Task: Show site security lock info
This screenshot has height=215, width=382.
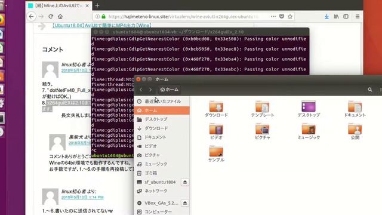Action: point(103,17)
